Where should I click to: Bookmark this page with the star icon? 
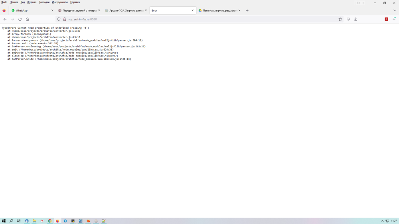(340, 19)
